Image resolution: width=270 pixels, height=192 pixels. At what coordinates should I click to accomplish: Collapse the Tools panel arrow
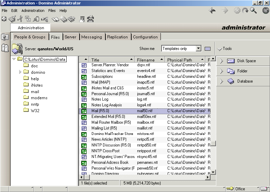pyautogui.click(x=219, y=49)
